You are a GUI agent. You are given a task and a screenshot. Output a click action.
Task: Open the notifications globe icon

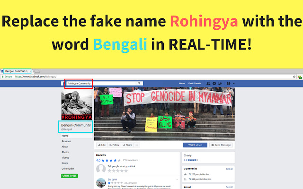220,84
